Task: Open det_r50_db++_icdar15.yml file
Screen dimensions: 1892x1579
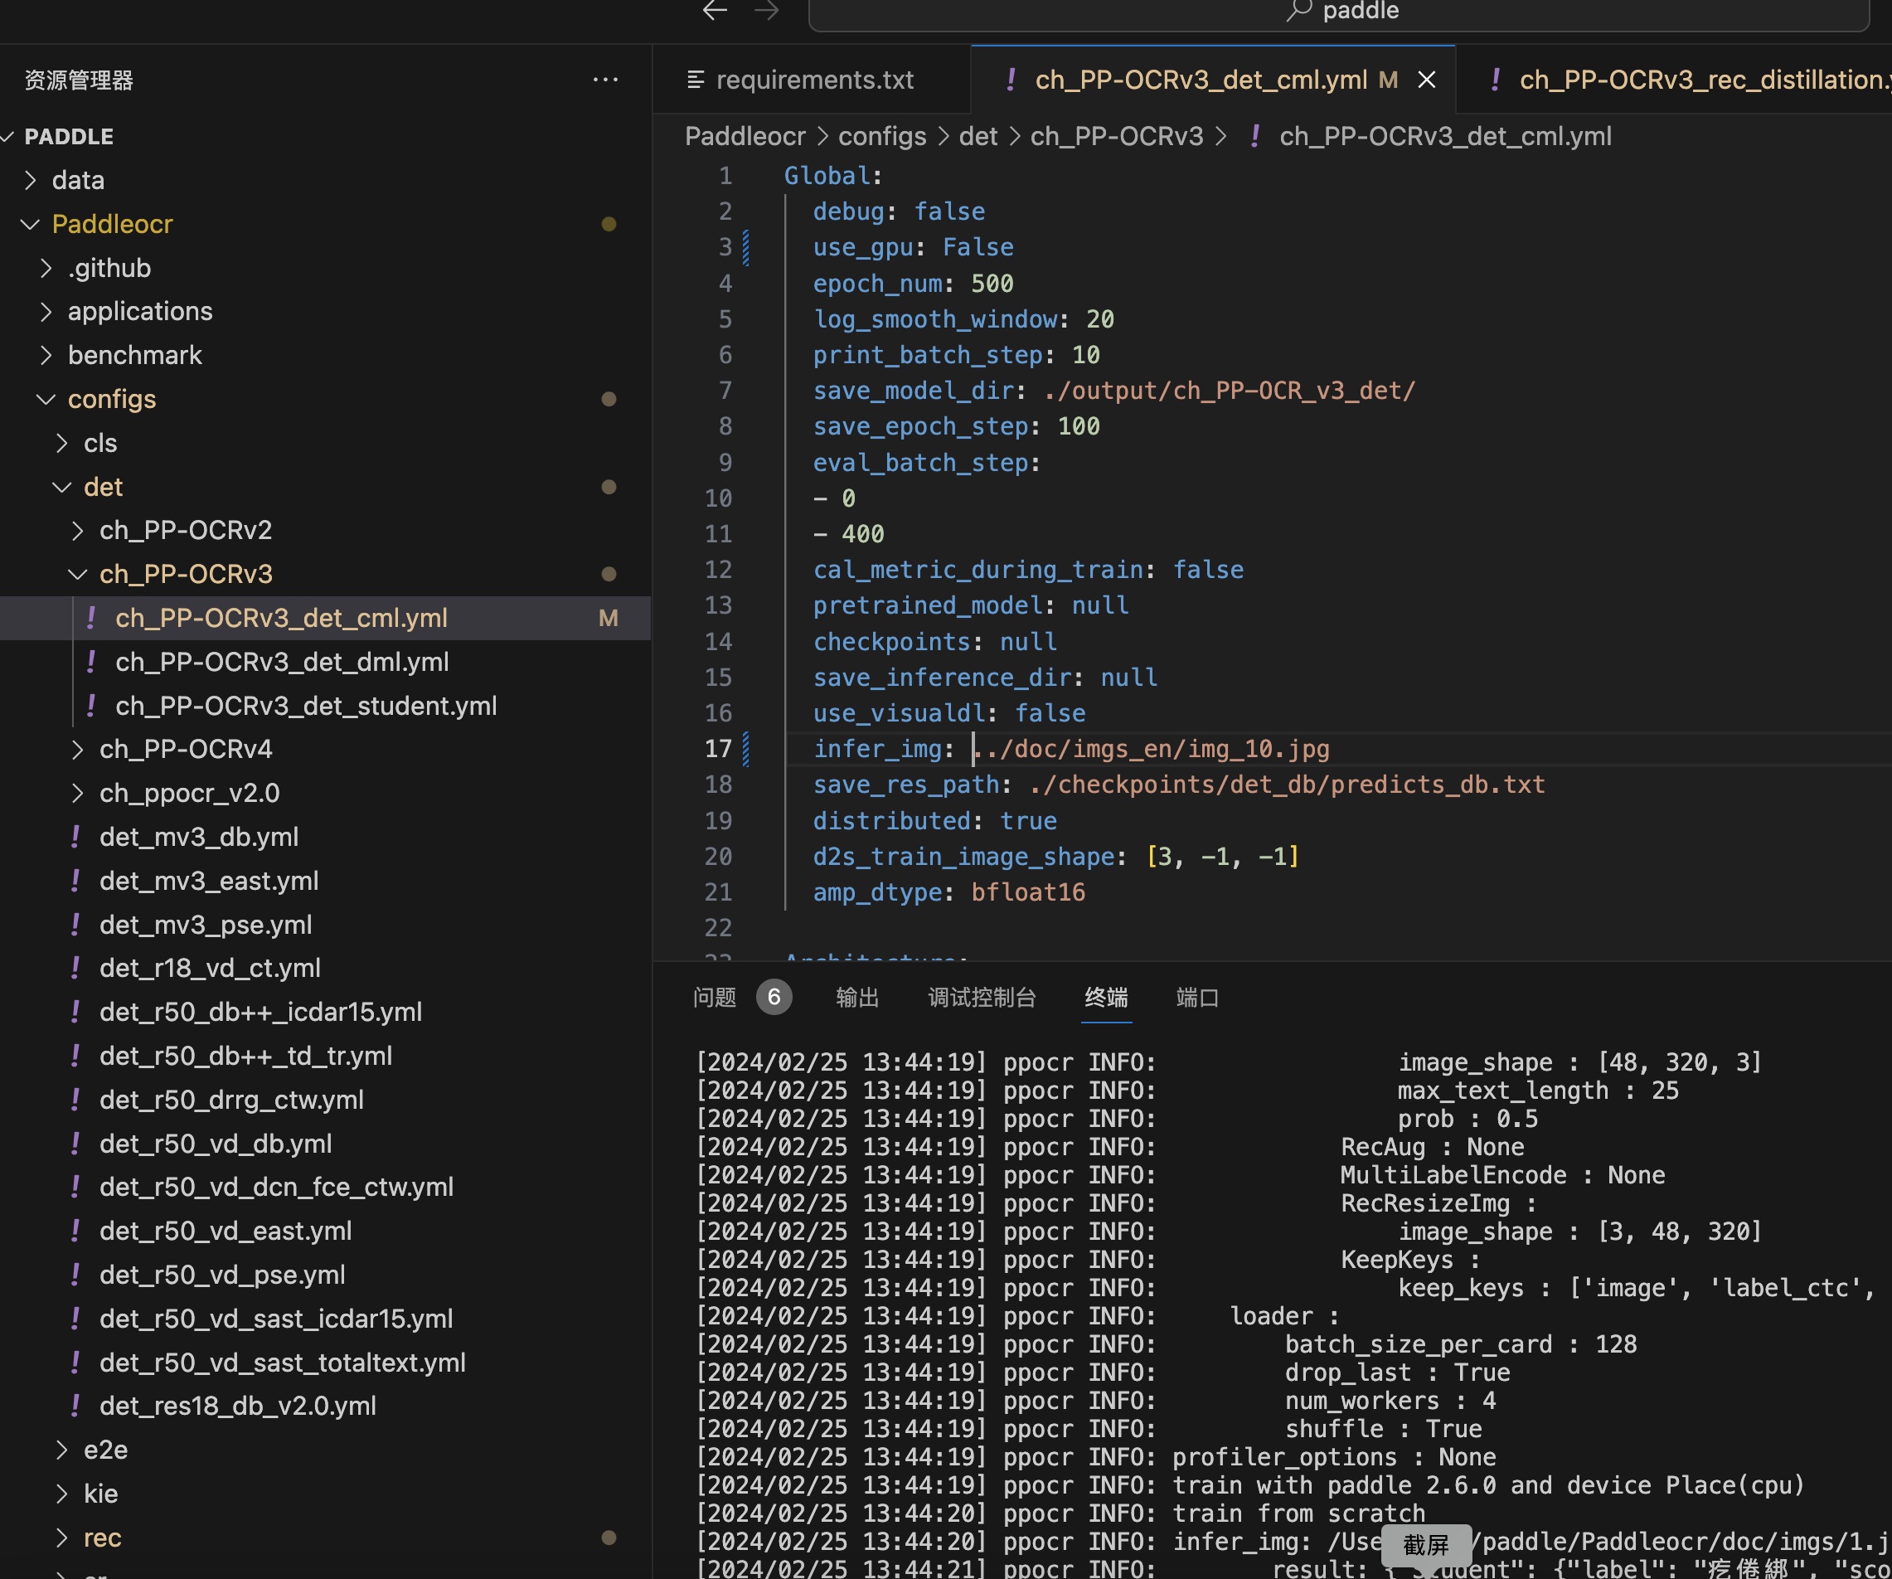Action: pyautogui.click(x=325, y=1012)
